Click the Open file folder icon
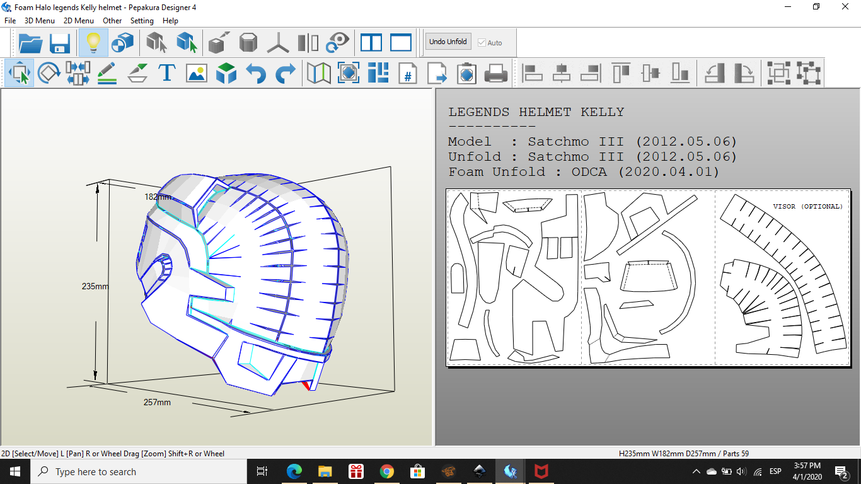 coord(30,43)
